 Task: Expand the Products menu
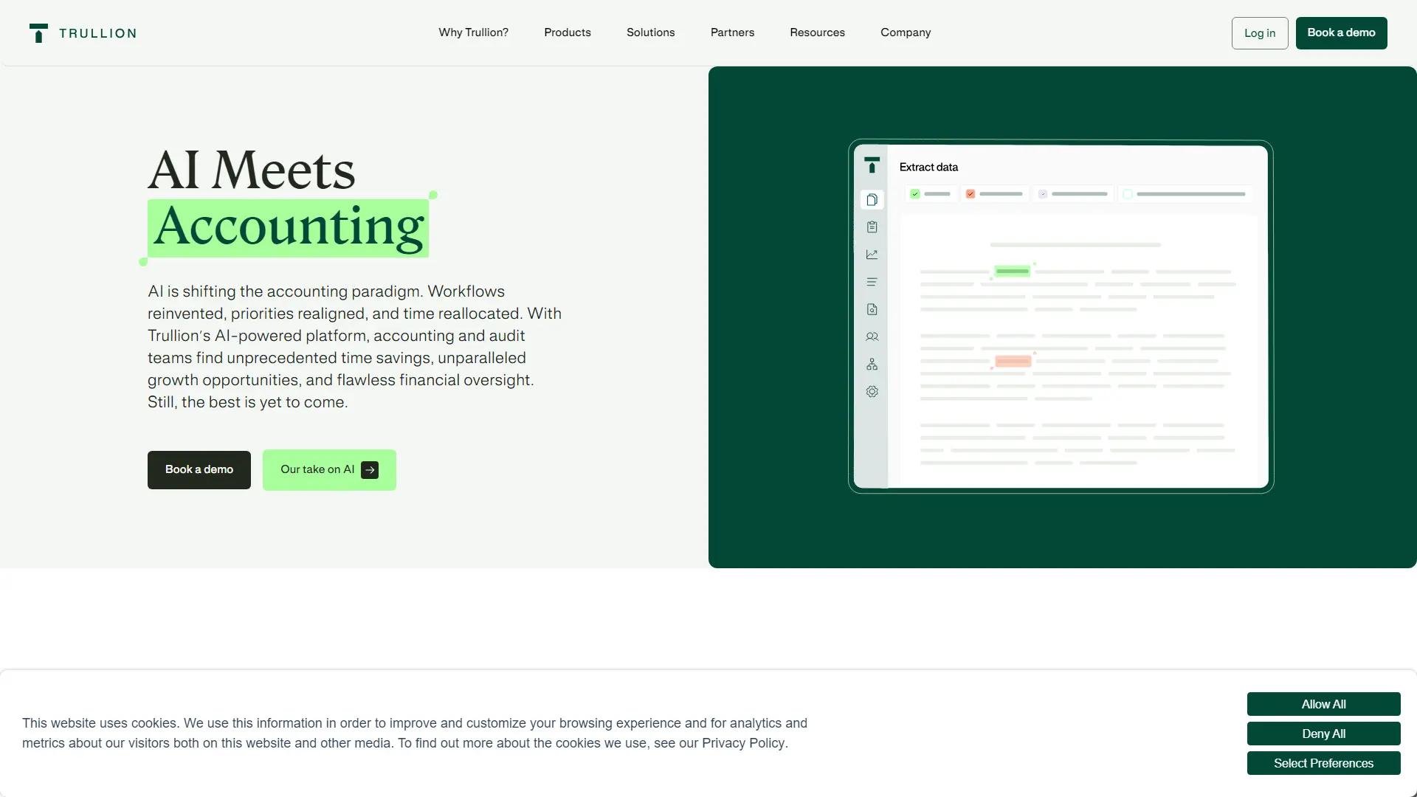point(567,32)
